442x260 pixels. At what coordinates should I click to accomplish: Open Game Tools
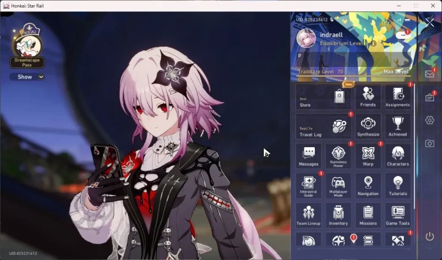397,215
